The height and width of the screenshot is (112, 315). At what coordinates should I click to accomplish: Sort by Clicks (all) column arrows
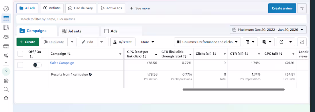coord(214,54)
